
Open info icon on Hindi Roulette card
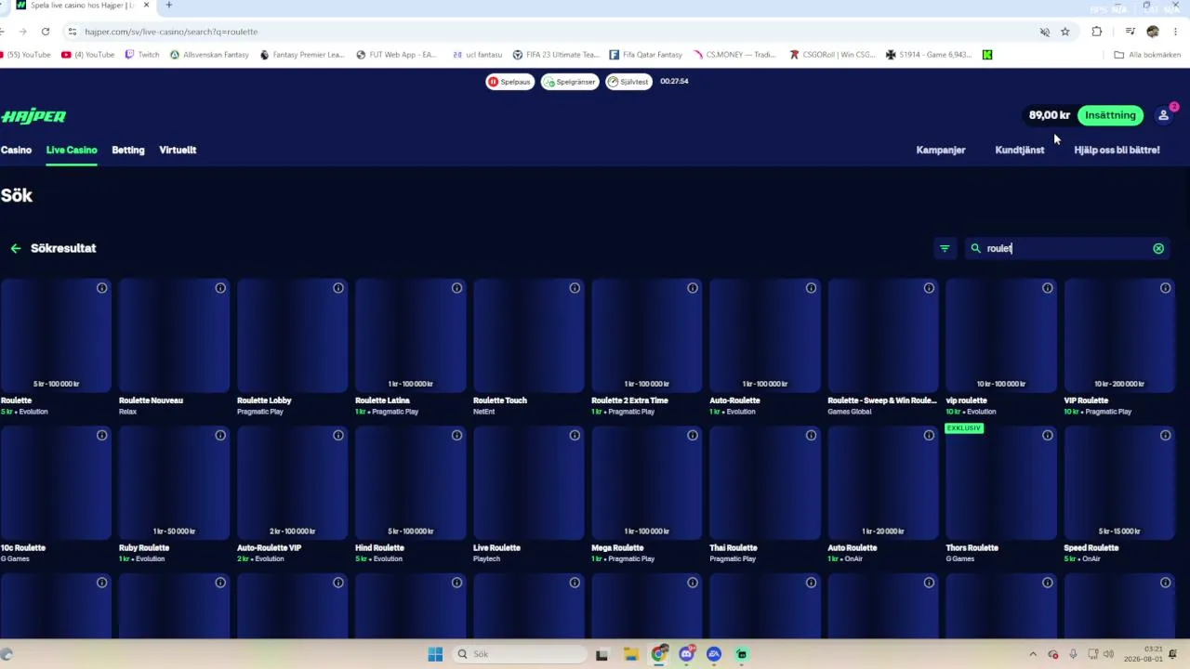(x=456, y=435)
